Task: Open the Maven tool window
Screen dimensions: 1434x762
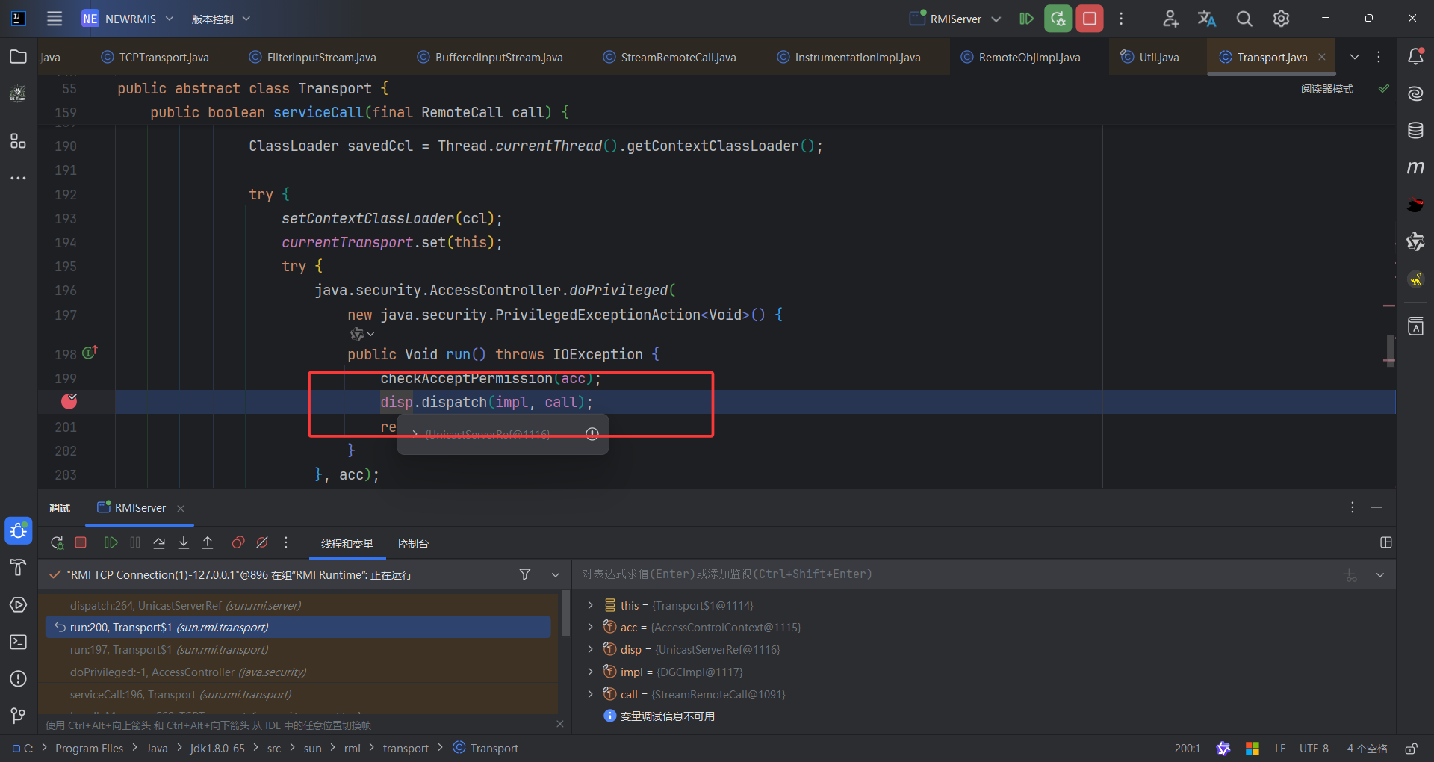Action: tap(1415, 167)
